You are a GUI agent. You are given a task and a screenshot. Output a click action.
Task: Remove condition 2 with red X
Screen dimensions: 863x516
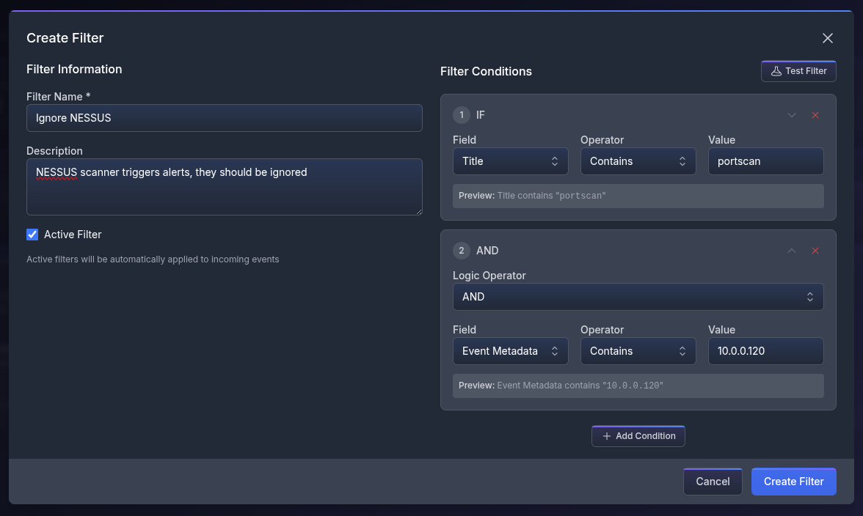pyautogui.click(x=815, y=251)
